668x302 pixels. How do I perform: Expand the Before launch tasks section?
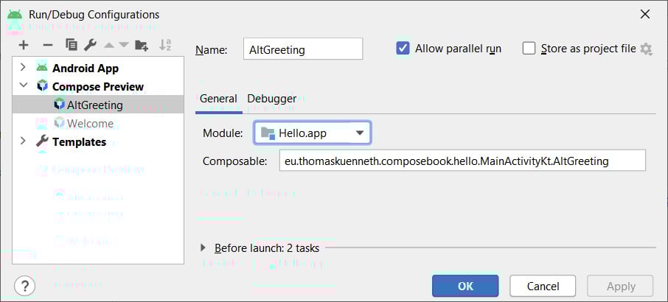pos(203,247)
